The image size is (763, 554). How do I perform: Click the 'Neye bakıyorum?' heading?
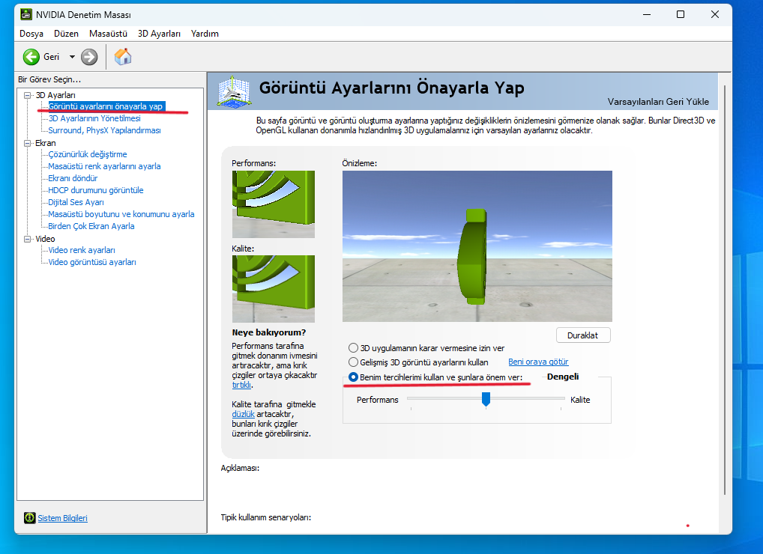pyautogui.click(x=268, y=332)
